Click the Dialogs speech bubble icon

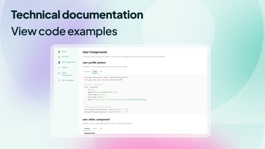tap(59, 68)
